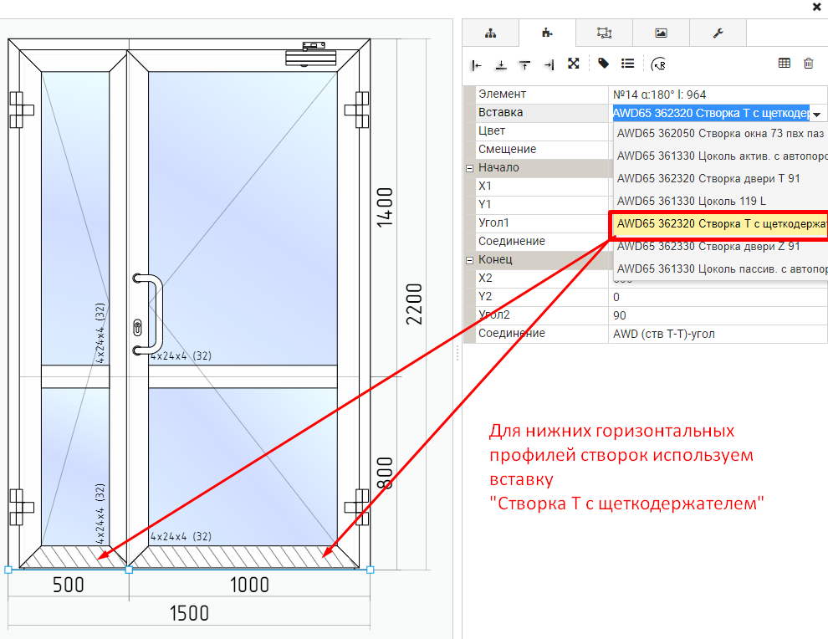Open the selection frame tab

click(x=604, y=33)
